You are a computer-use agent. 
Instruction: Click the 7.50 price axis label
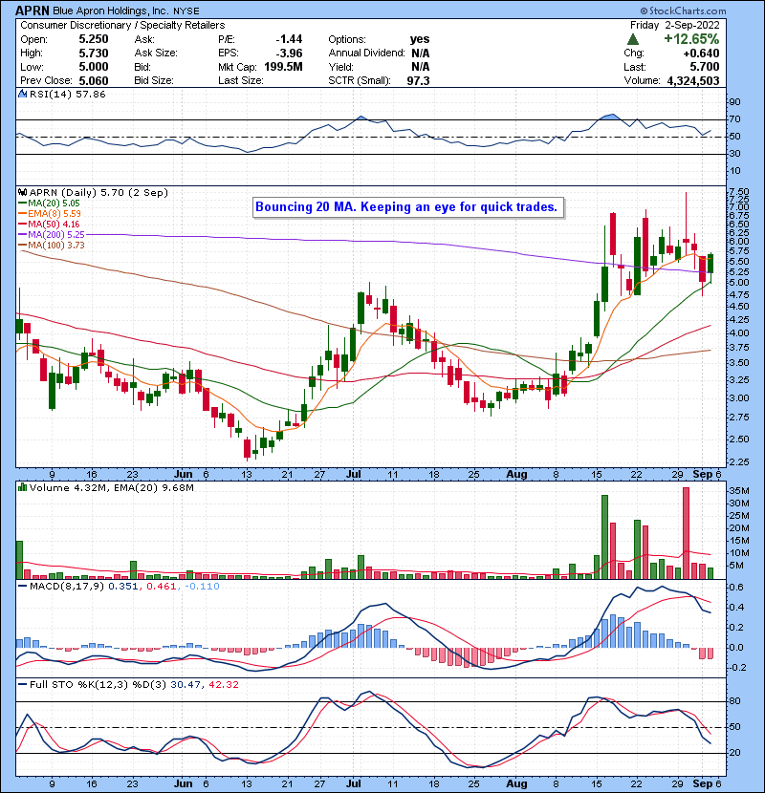739,192
